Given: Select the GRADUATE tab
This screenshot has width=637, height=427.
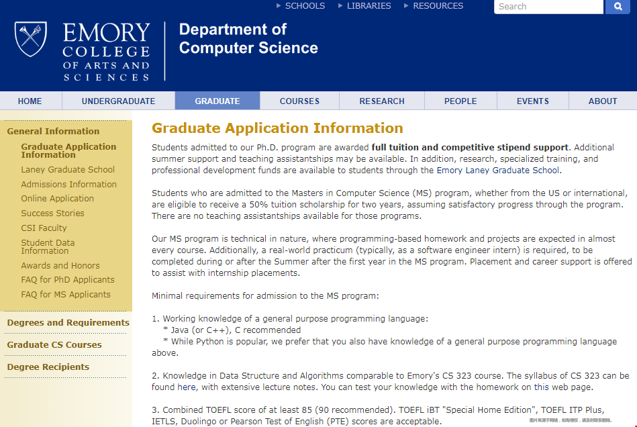Looking at the screenshot, I should click(217, 101).
